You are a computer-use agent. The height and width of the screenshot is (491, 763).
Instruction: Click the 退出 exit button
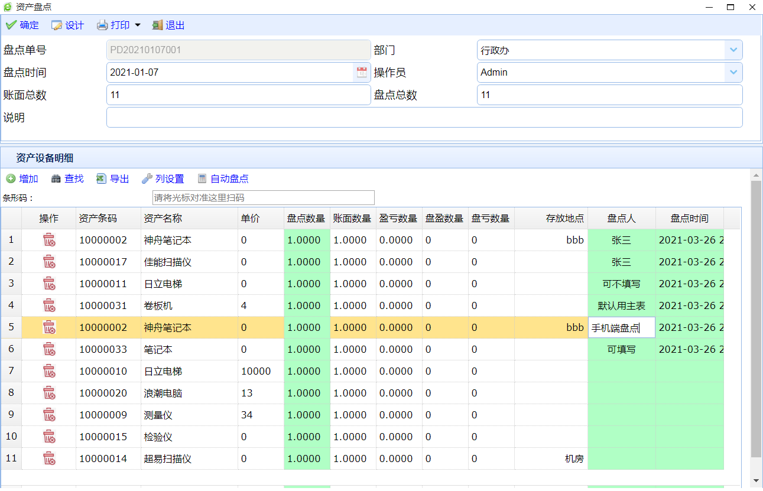[x=168, y=25]
